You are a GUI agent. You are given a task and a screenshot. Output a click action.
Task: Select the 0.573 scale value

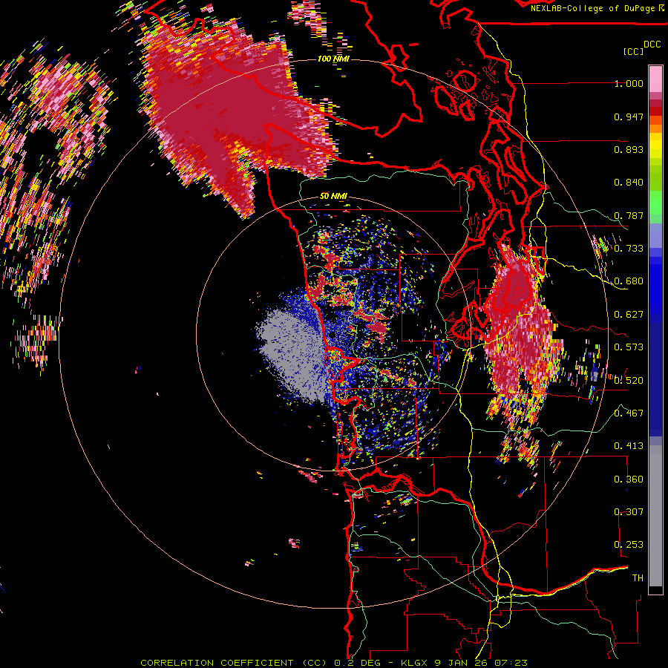[629, 347]
